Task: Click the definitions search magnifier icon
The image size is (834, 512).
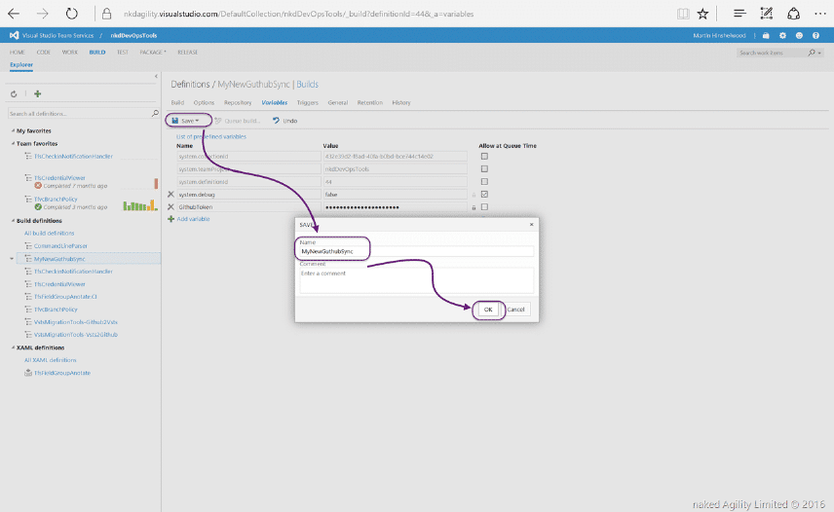Action: coord(155,113)
